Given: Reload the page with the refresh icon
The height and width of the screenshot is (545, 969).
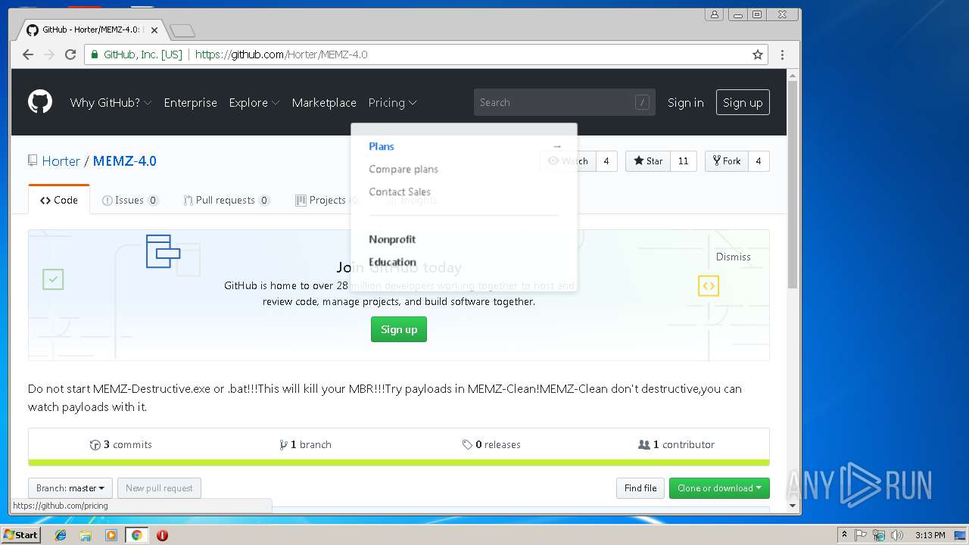Looking at the screenshot, I should click(x=70, y=54).
